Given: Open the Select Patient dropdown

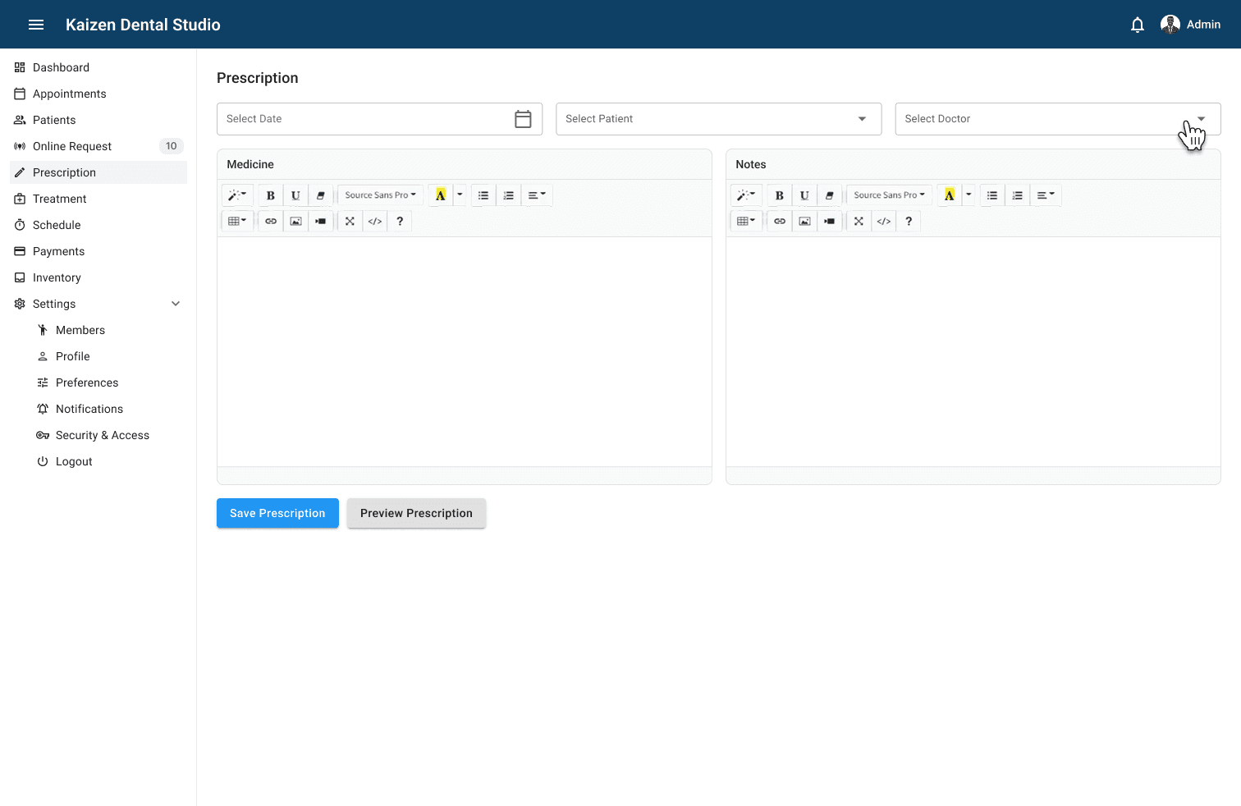Looking at the screenshot, I should 718,119.
